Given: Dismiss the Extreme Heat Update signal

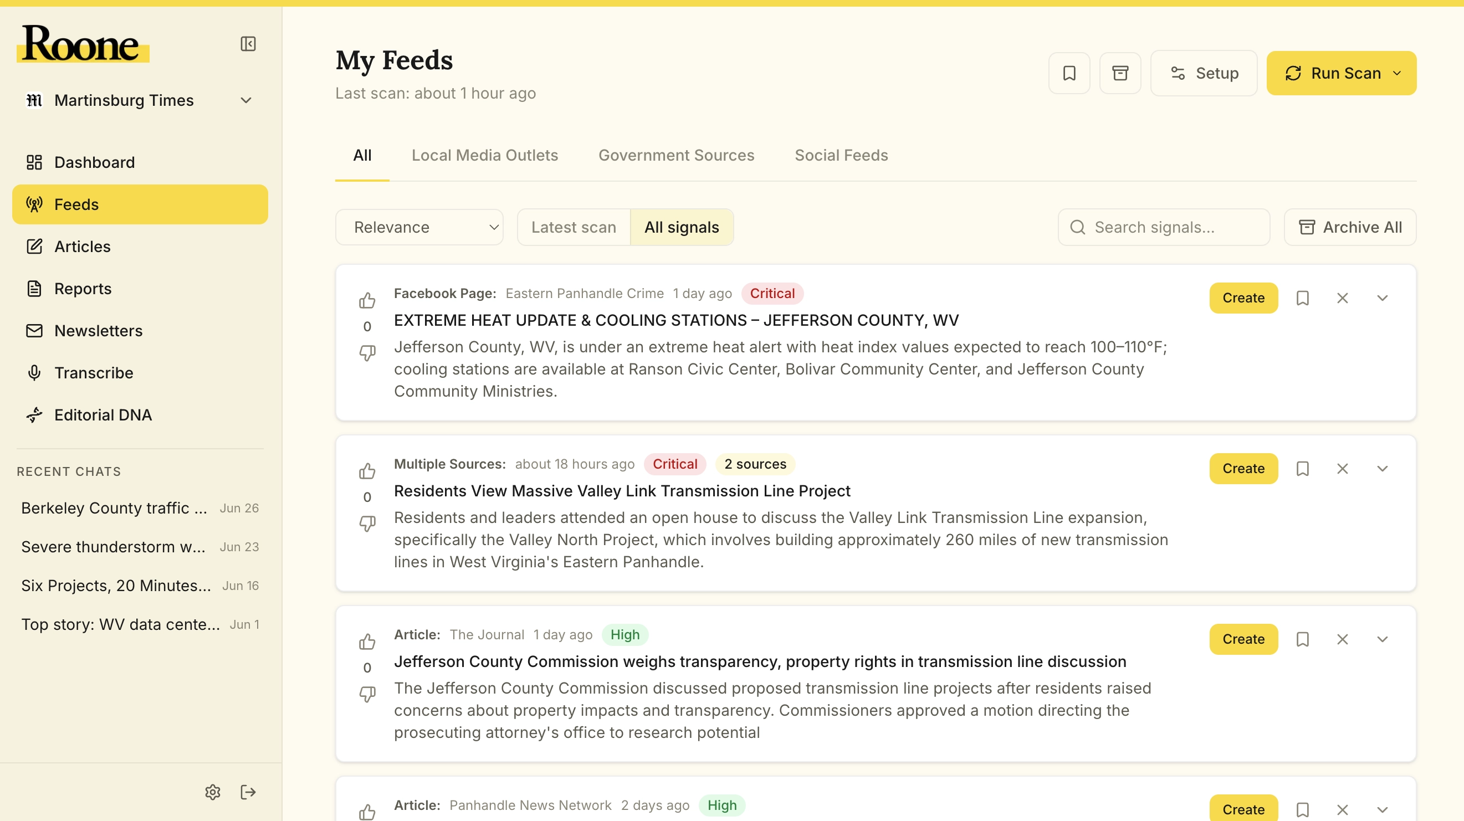Looking at the screenshot, I should coord(1343,297).
